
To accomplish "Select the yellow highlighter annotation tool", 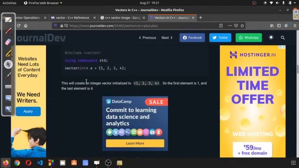I will (x=8, y=53).
